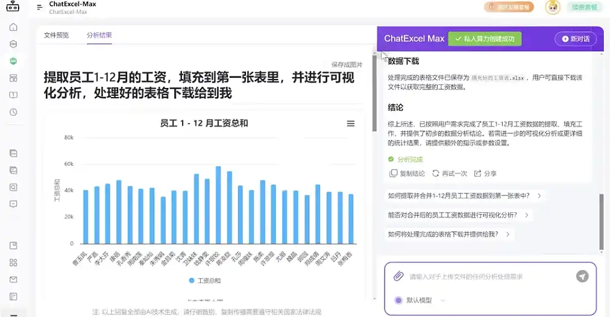Click the tallest blue bar in the chart
This screenshot has height=317, width=610.
tap(218, 205)
